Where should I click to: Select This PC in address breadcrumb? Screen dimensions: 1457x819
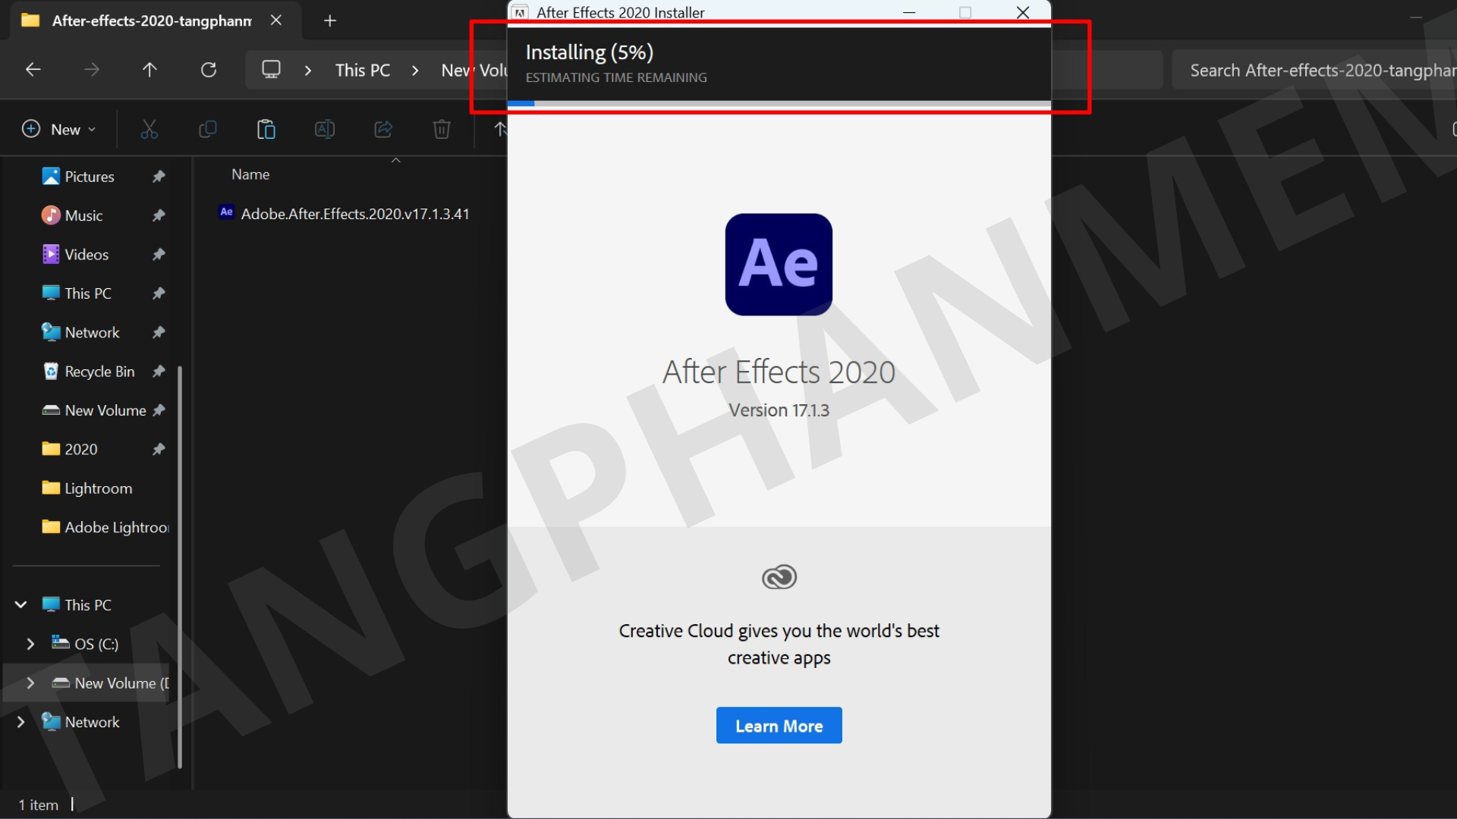[x=363, y=70]
